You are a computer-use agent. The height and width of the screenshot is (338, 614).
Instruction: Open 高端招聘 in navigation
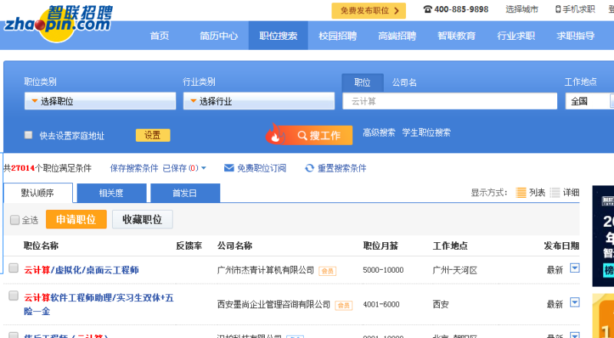coord(397,36)
